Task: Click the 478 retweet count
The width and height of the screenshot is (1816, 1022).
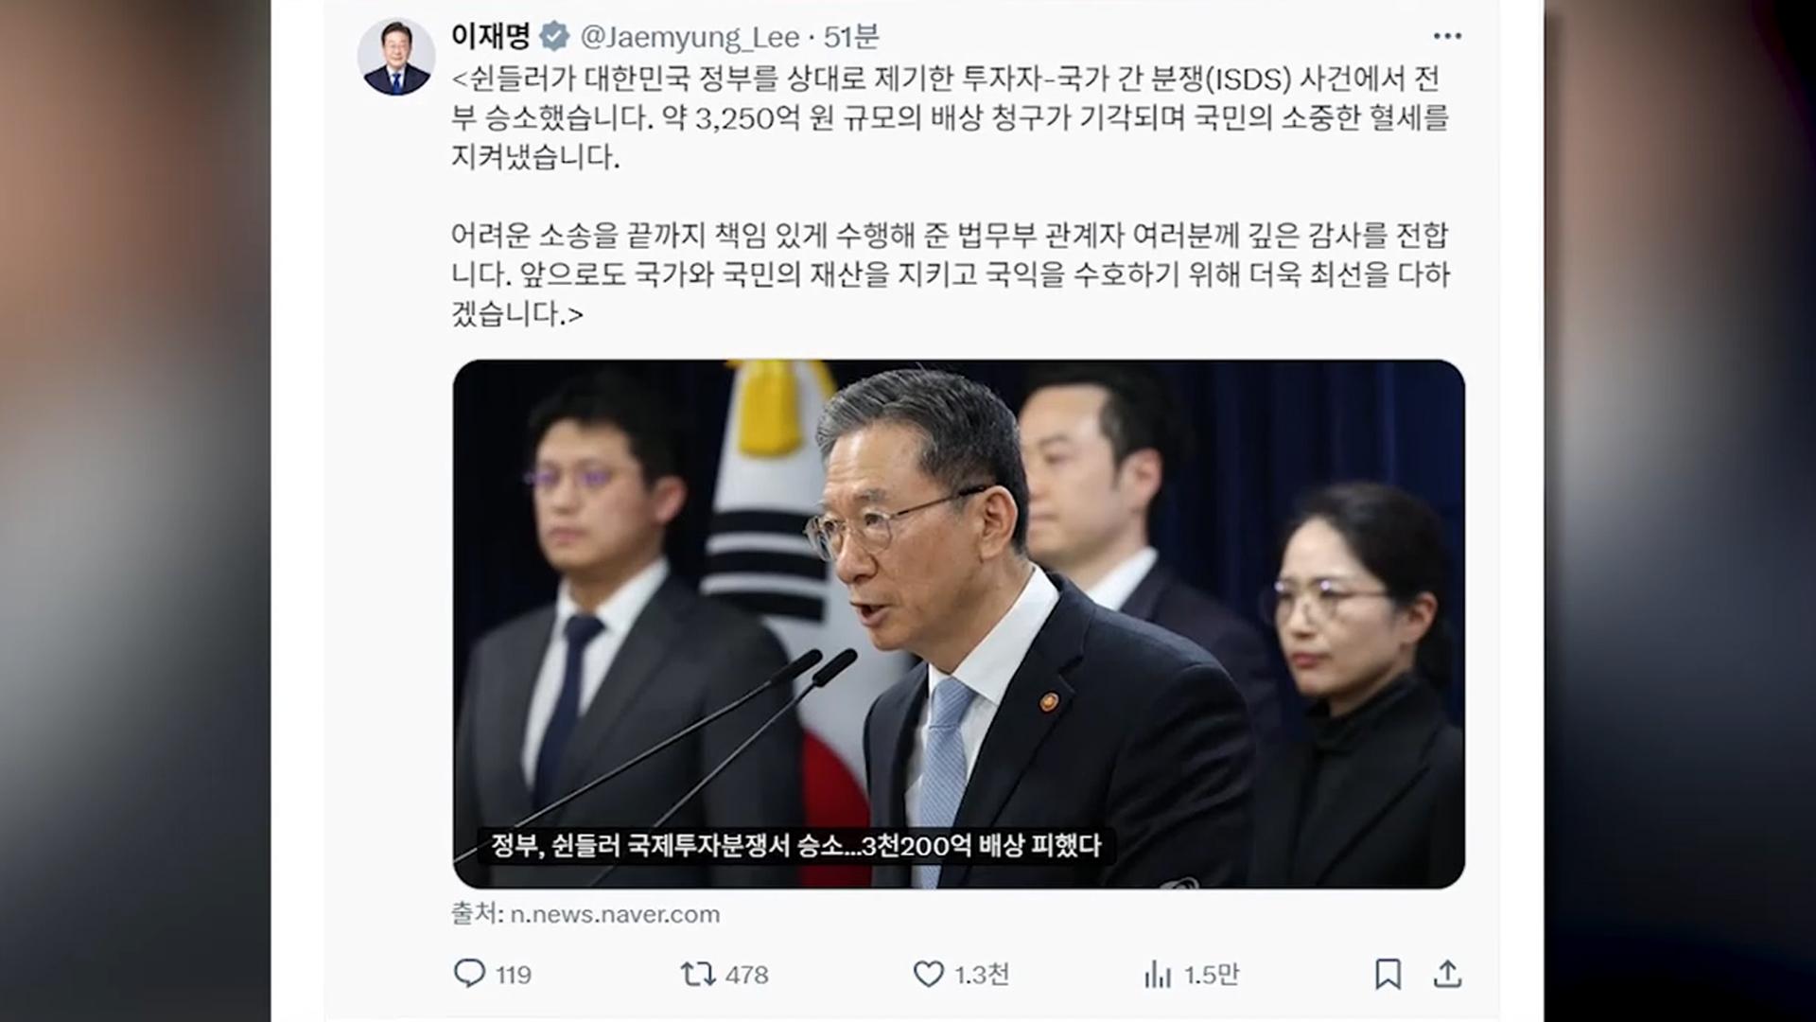Action: click(746, 975)
